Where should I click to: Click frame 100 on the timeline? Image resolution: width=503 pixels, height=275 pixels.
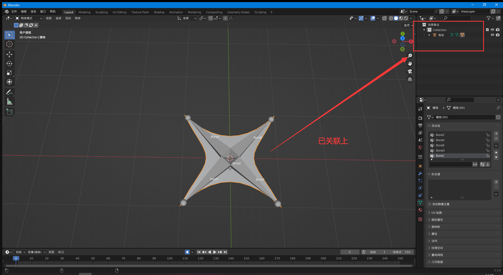[x=170, y=258]
